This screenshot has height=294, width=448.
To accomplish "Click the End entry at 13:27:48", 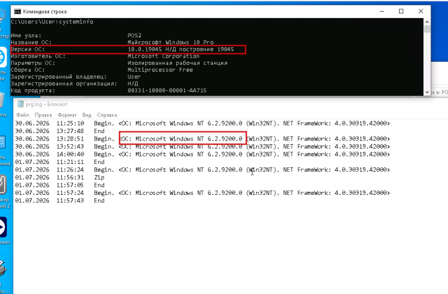I will pos(99,131).
